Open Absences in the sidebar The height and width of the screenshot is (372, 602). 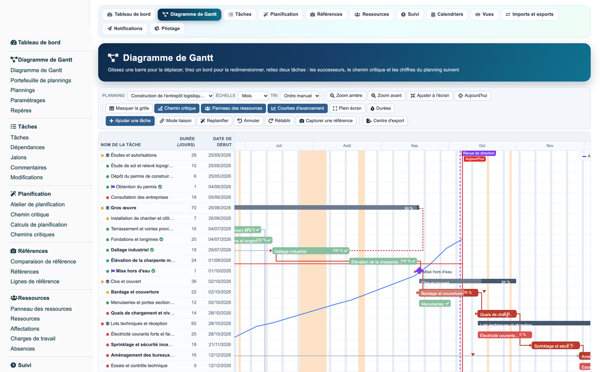click(x=23, y=348)
